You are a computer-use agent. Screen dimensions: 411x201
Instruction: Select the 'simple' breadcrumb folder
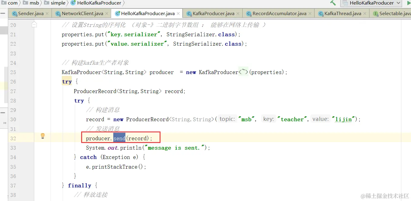click(x=58, y=3)
